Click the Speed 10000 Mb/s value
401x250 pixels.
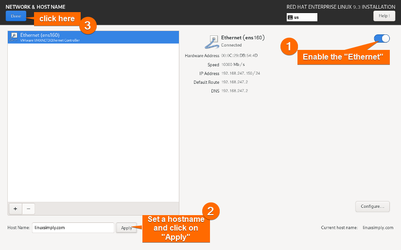233,64
